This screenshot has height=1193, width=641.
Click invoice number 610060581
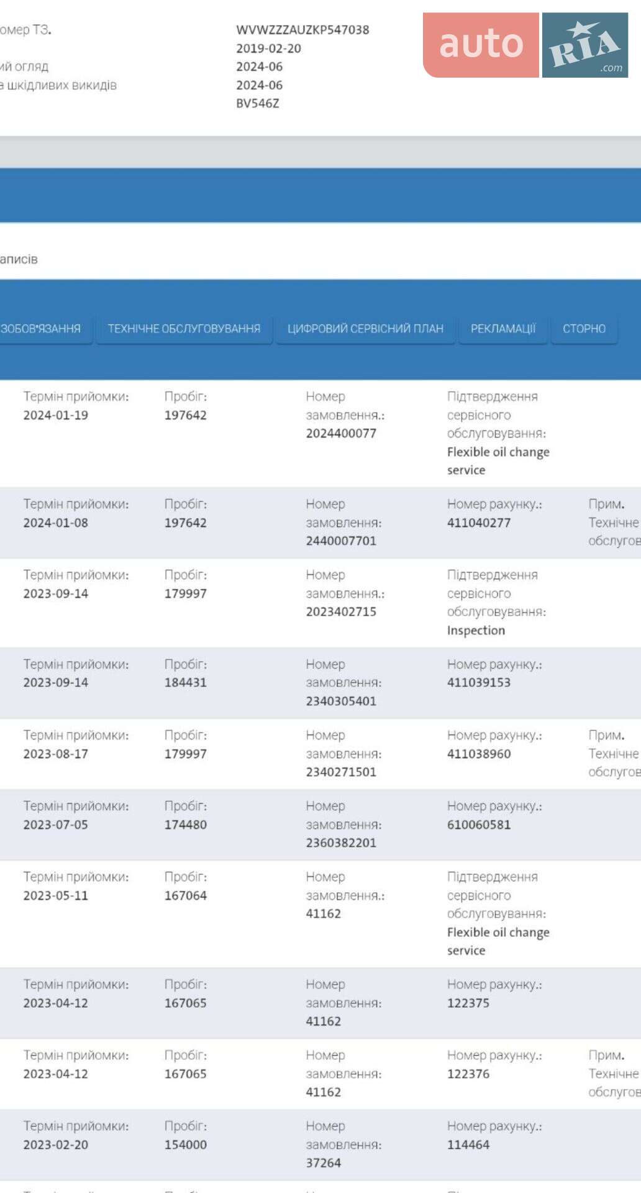coord(479,825)
